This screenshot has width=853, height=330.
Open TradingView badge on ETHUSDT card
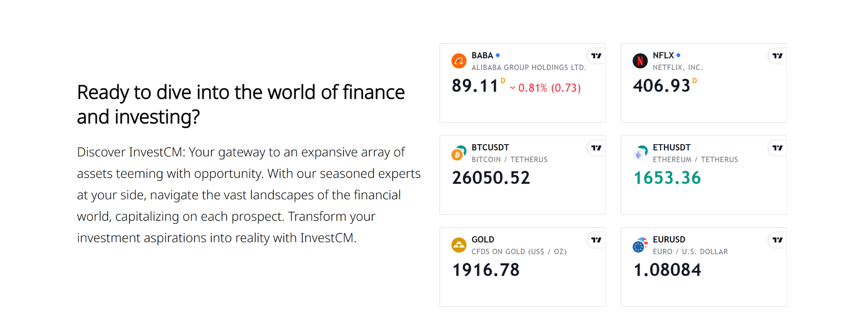(x=778, y=148)
